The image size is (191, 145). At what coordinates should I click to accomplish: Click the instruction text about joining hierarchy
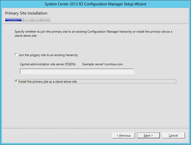(93, 34)
